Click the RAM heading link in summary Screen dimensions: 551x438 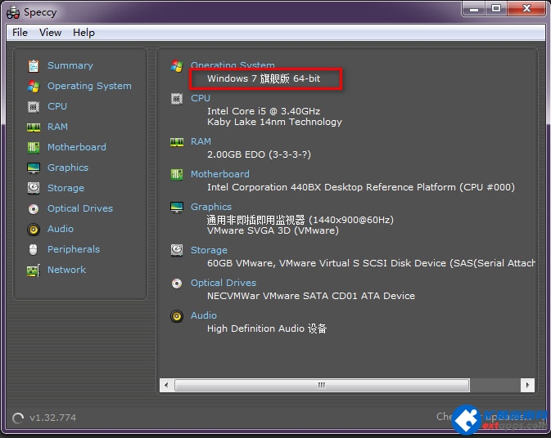coord(201,141)
